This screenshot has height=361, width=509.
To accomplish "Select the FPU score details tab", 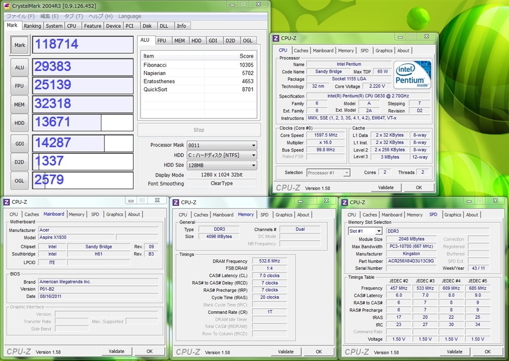I will pos(162,41).
